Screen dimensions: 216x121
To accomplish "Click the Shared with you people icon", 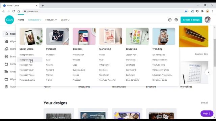I will pyautogui.click(x=6, y=49).
